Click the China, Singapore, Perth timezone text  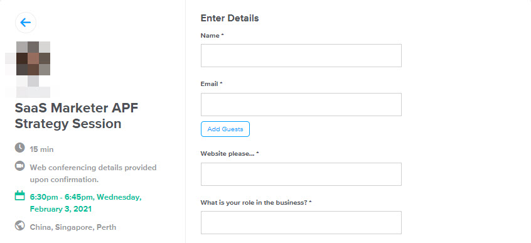coord(73,227)
